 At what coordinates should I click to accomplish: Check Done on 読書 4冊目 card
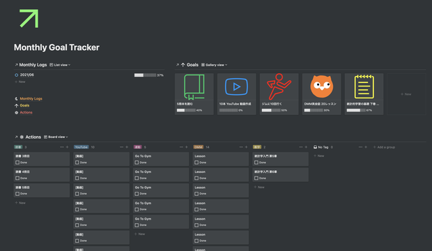click(x=17, y=178)
